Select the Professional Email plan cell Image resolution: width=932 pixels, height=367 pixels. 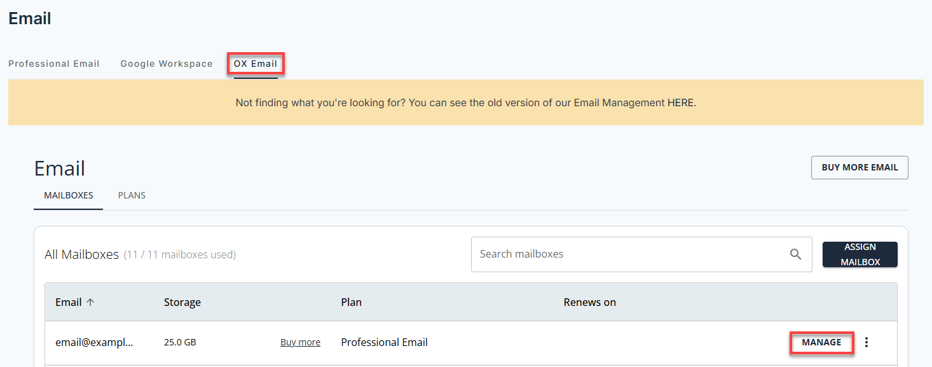[384, 342]
